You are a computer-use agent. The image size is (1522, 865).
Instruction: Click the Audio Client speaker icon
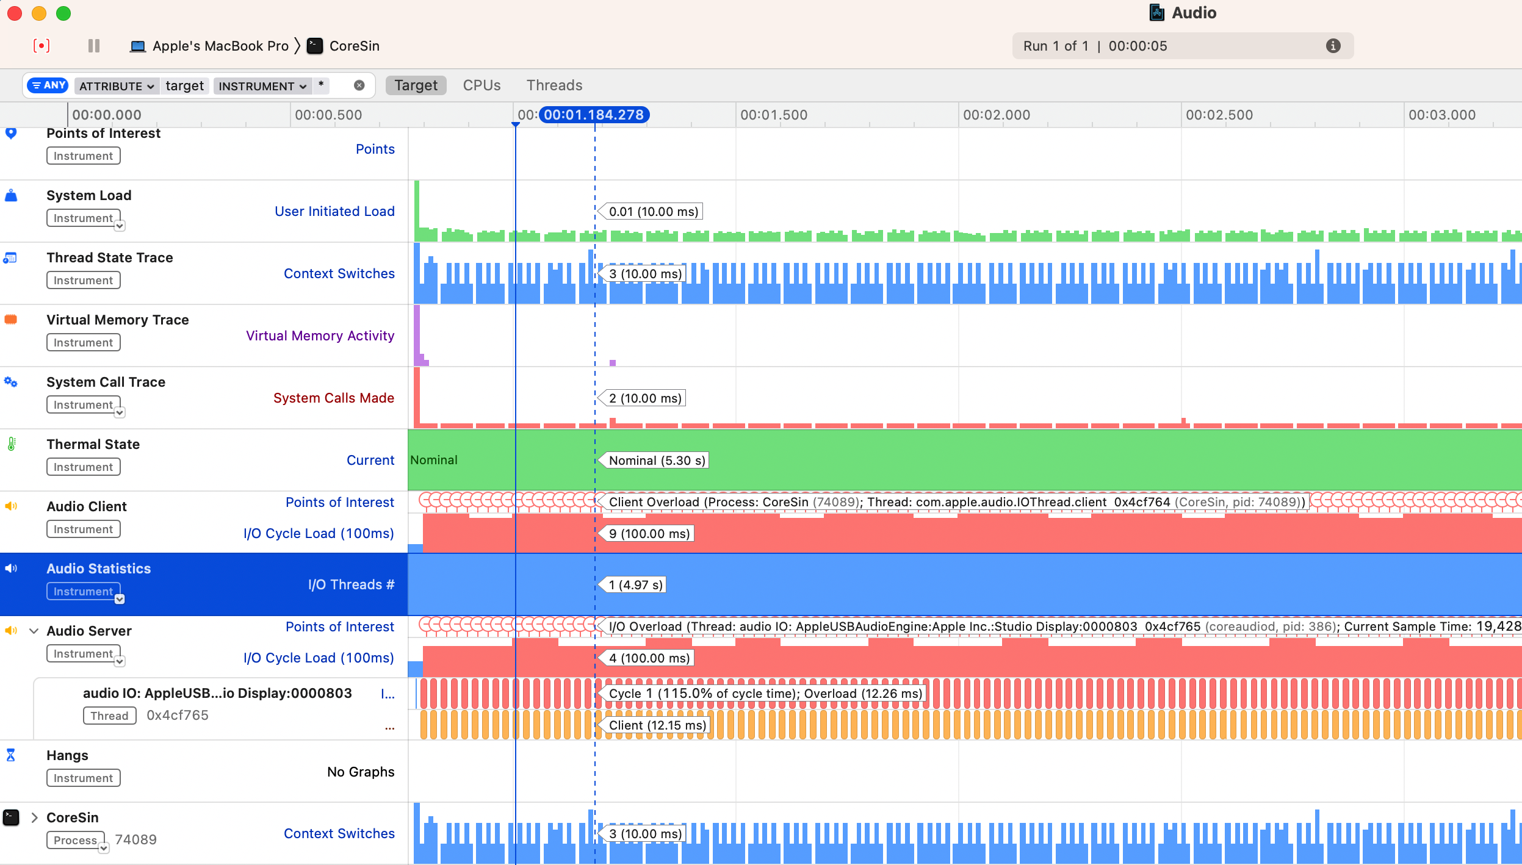click(11, 506)
